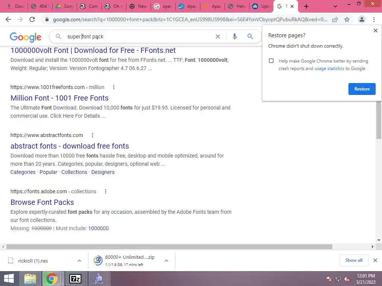
Task: Click the taskbar clock and date
Action: tap(366, 279)
